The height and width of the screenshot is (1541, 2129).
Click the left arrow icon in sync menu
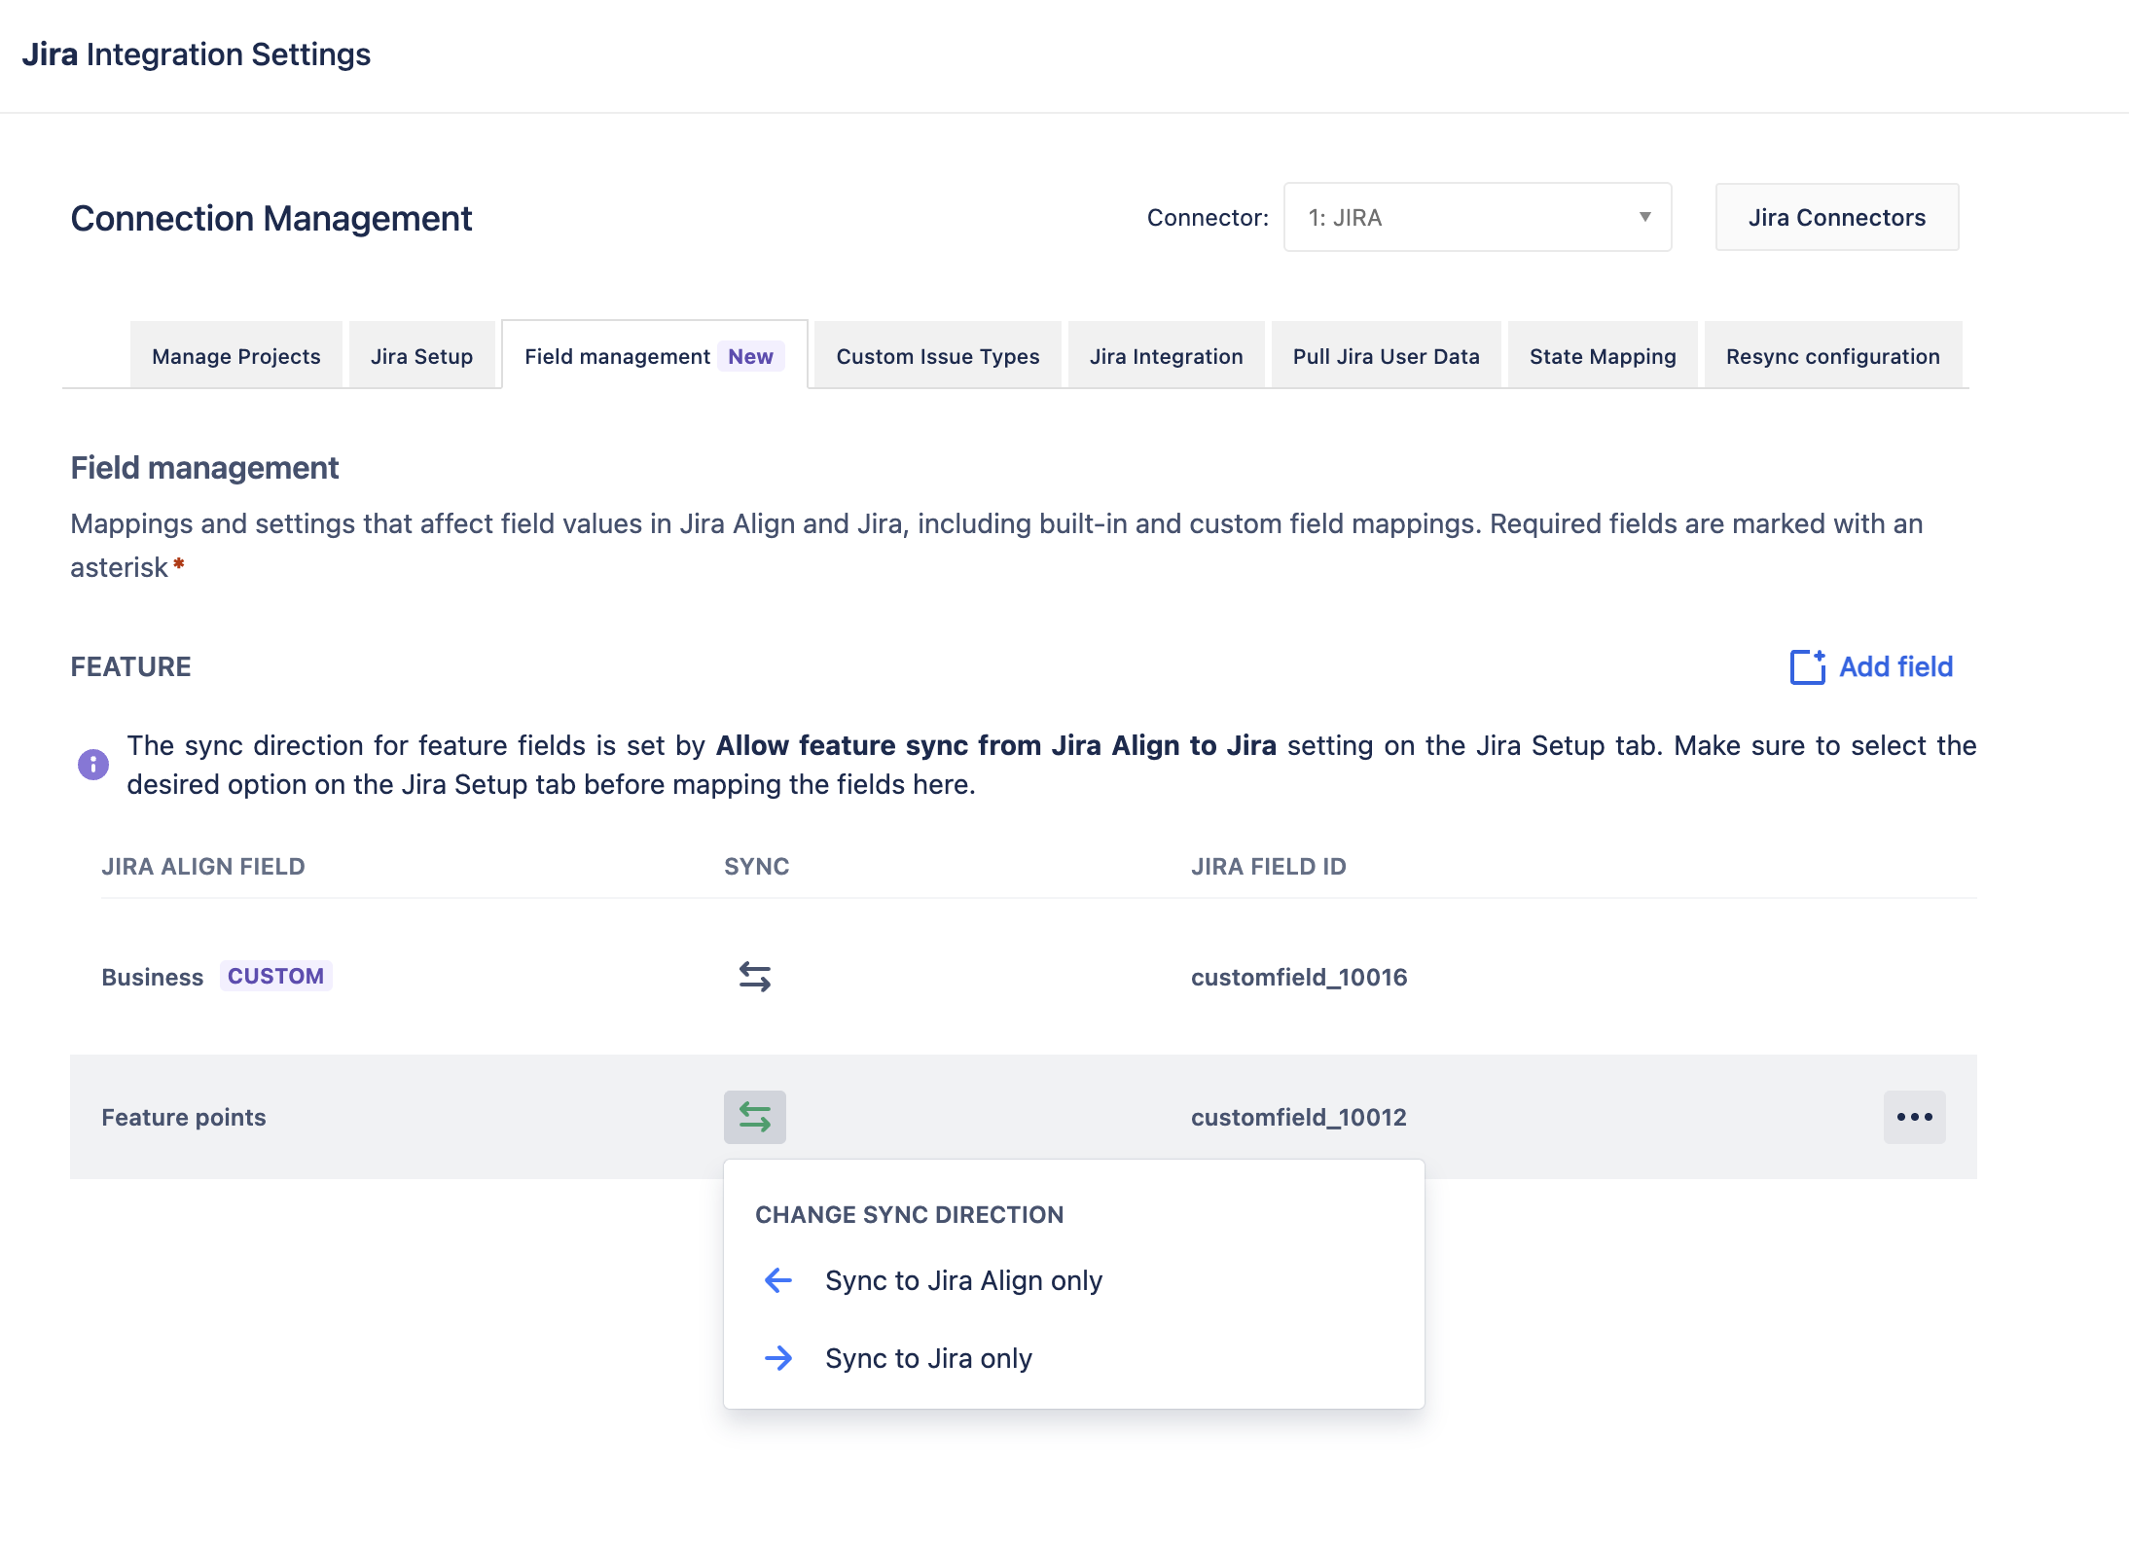tap(778, 1280)
